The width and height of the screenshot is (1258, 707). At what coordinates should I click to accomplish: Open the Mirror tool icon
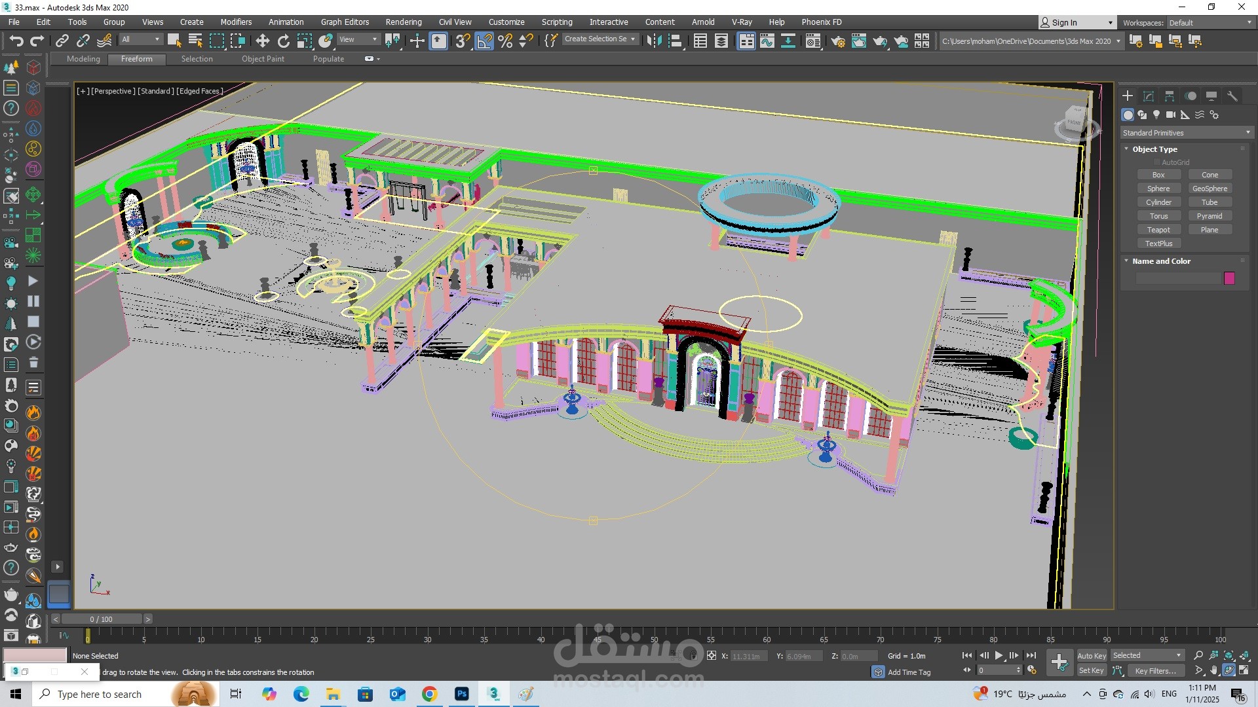click(x=653, y=41)
